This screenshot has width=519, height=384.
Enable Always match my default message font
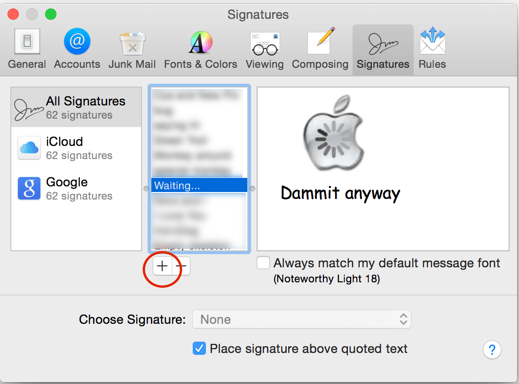point(263,263)
